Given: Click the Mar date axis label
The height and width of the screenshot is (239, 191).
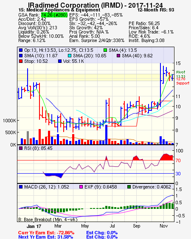Looking at the screenshot, I should tap(58, 226).
